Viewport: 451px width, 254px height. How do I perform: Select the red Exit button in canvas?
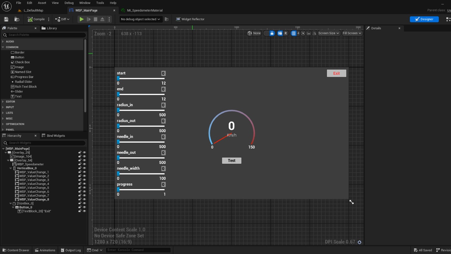(336, 73)
